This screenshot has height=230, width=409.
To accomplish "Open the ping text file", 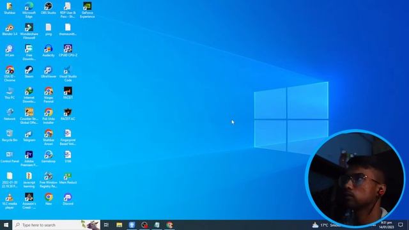I will tap(49, 29).
